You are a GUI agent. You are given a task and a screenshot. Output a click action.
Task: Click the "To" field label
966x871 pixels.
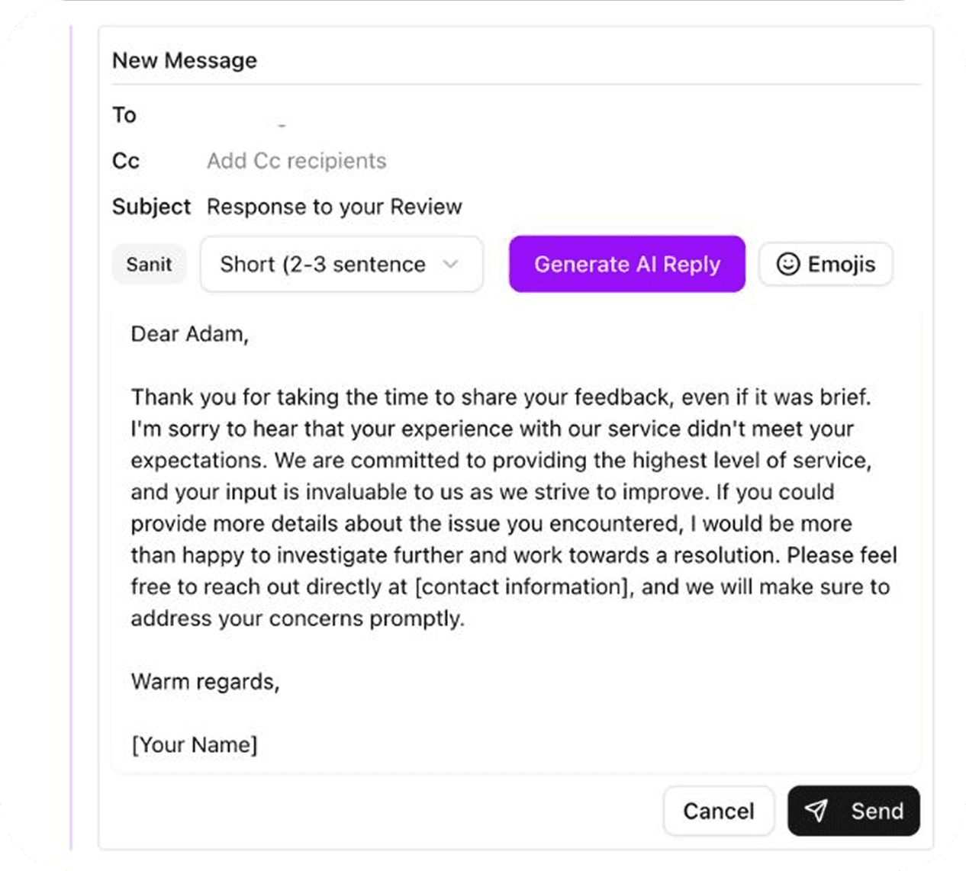tap(124, 115)
